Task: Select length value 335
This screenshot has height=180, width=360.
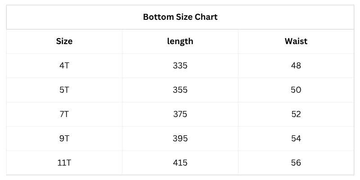Action: coord(180,66)
